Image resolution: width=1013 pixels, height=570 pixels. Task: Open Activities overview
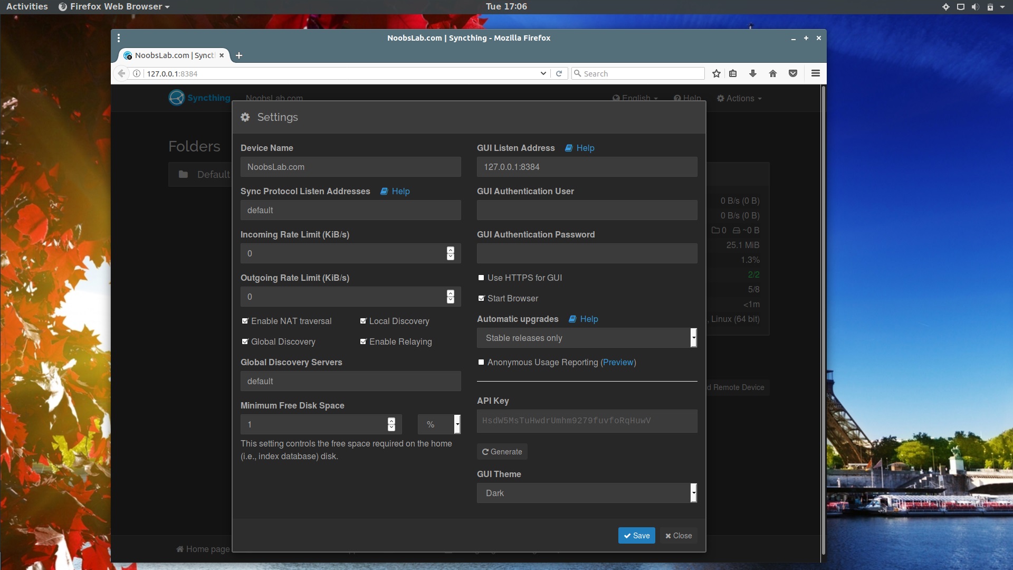27,6
